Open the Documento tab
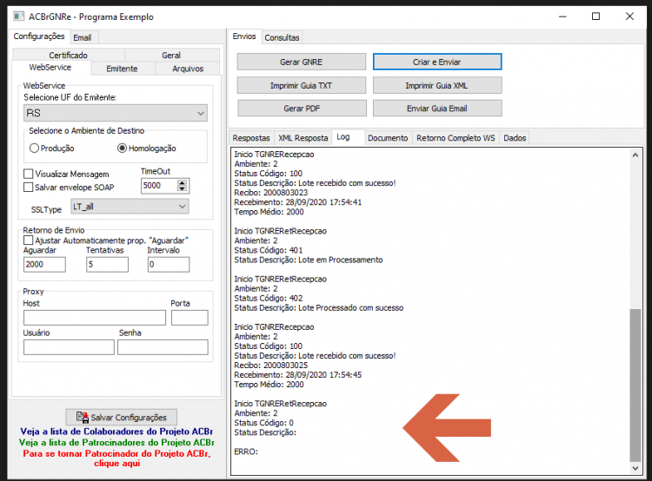 [388, 138]
